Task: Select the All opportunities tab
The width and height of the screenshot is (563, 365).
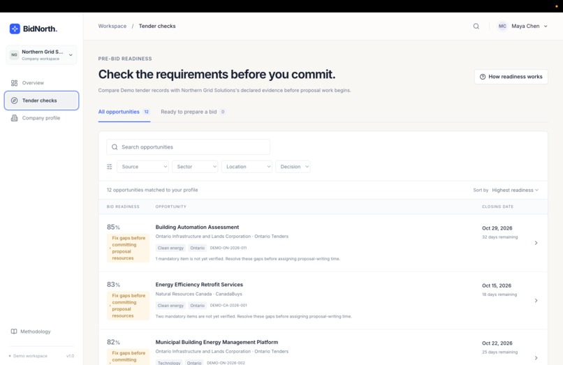Action: tap(124, 112)
